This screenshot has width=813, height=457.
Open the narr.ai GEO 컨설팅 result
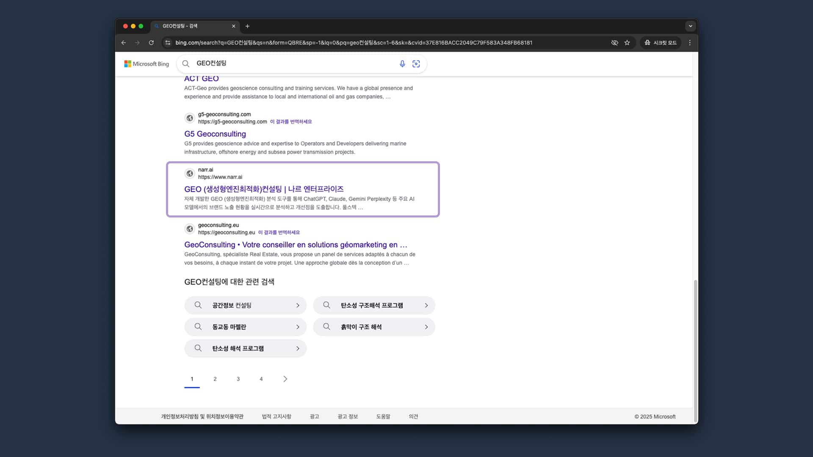point(263,189)
